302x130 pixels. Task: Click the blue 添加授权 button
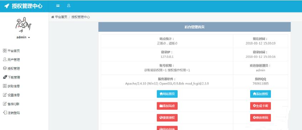coord(261,94)
